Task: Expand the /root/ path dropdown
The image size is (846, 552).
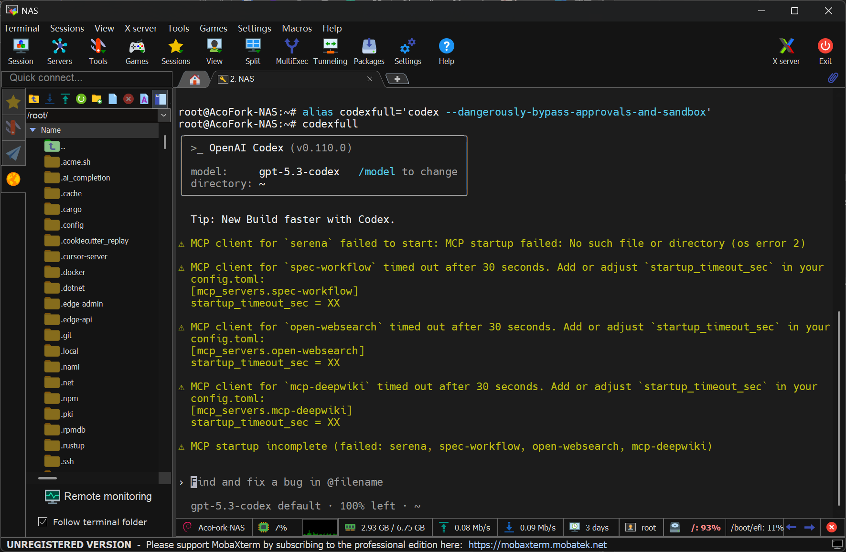Action: point(164,115)
